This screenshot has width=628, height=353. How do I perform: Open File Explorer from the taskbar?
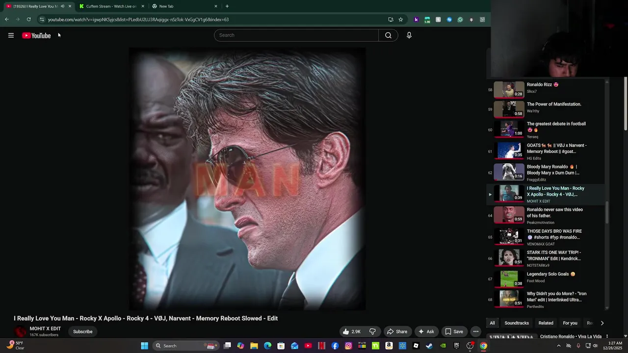254,346
